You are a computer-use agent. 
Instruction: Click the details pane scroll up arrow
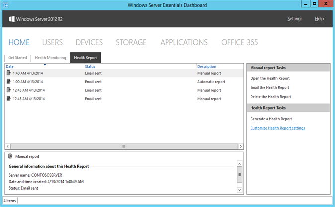pos(239,164)
